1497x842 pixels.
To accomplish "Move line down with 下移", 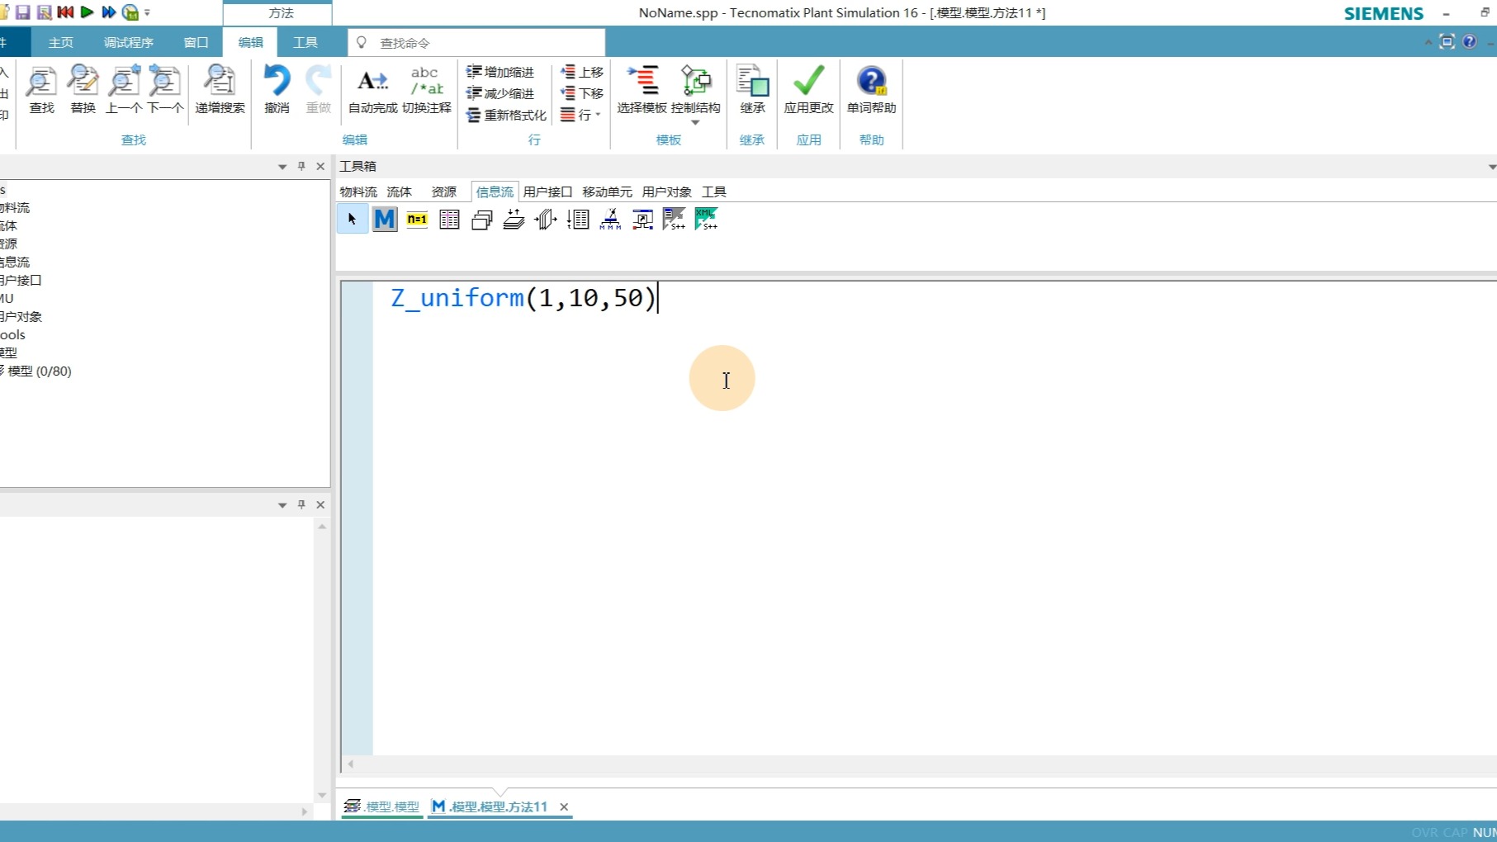I will pyautogui.click(x=582, y=93).
